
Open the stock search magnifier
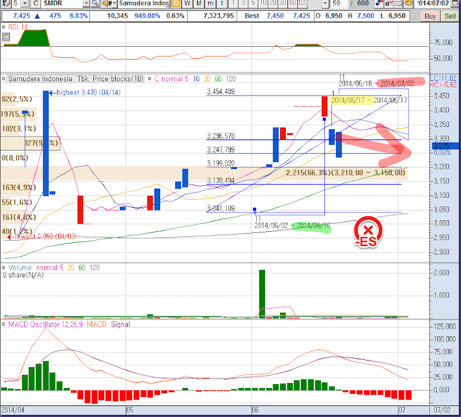click(95, 3)
